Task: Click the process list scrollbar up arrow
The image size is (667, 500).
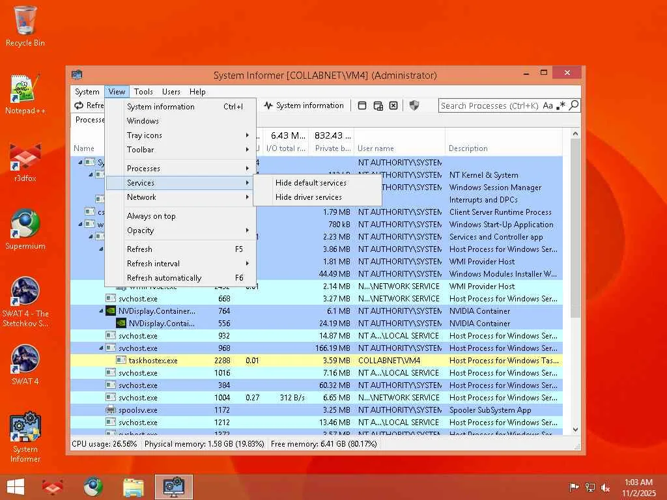Action: coord(575,133)
